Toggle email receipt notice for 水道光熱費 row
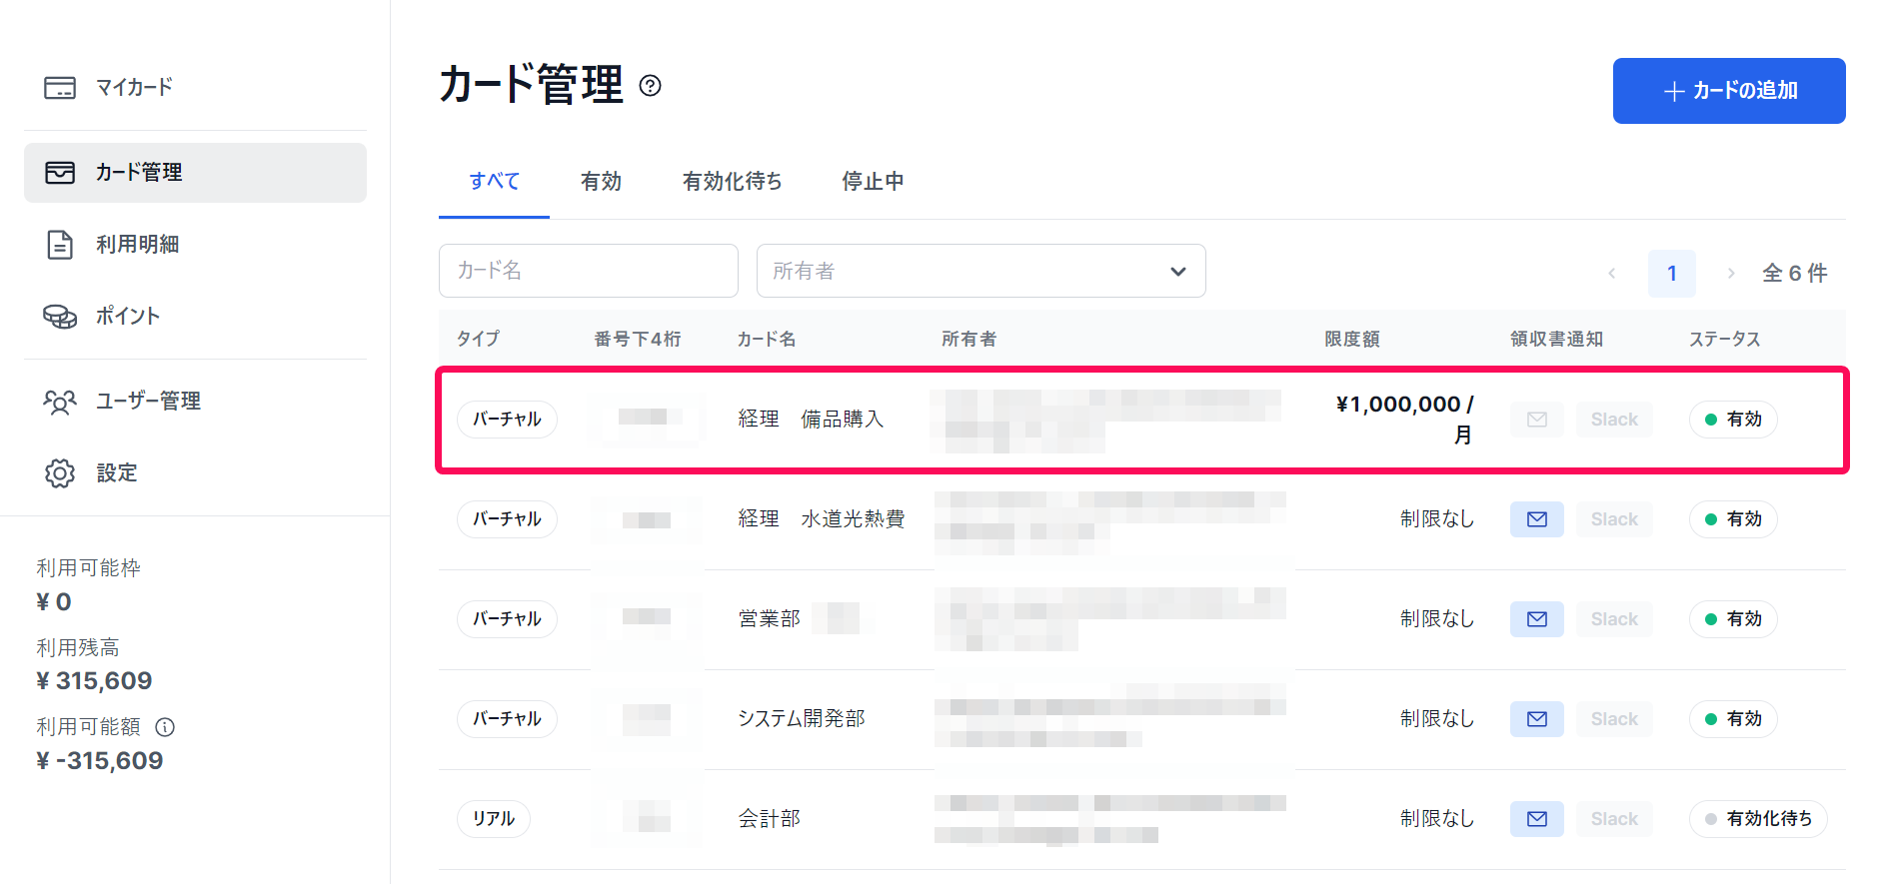Image resolution: width=1894 pixels, height=884 pixels. (x=1537, y=519)
